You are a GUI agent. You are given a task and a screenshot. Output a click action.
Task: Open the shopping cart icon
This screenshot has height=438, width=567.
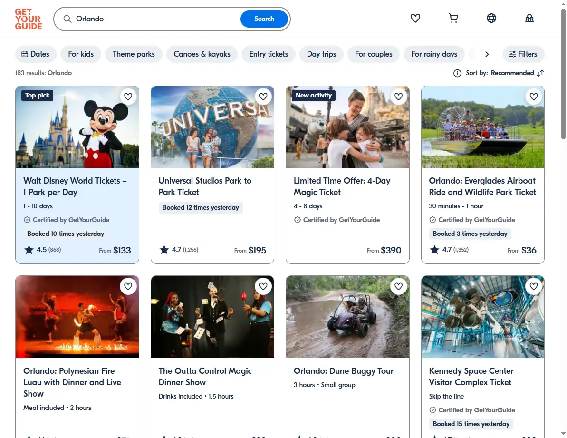pos(453,18)
